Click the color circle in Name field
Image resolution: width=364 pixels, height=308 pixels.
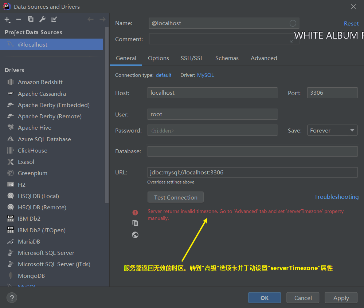point(293,23)
